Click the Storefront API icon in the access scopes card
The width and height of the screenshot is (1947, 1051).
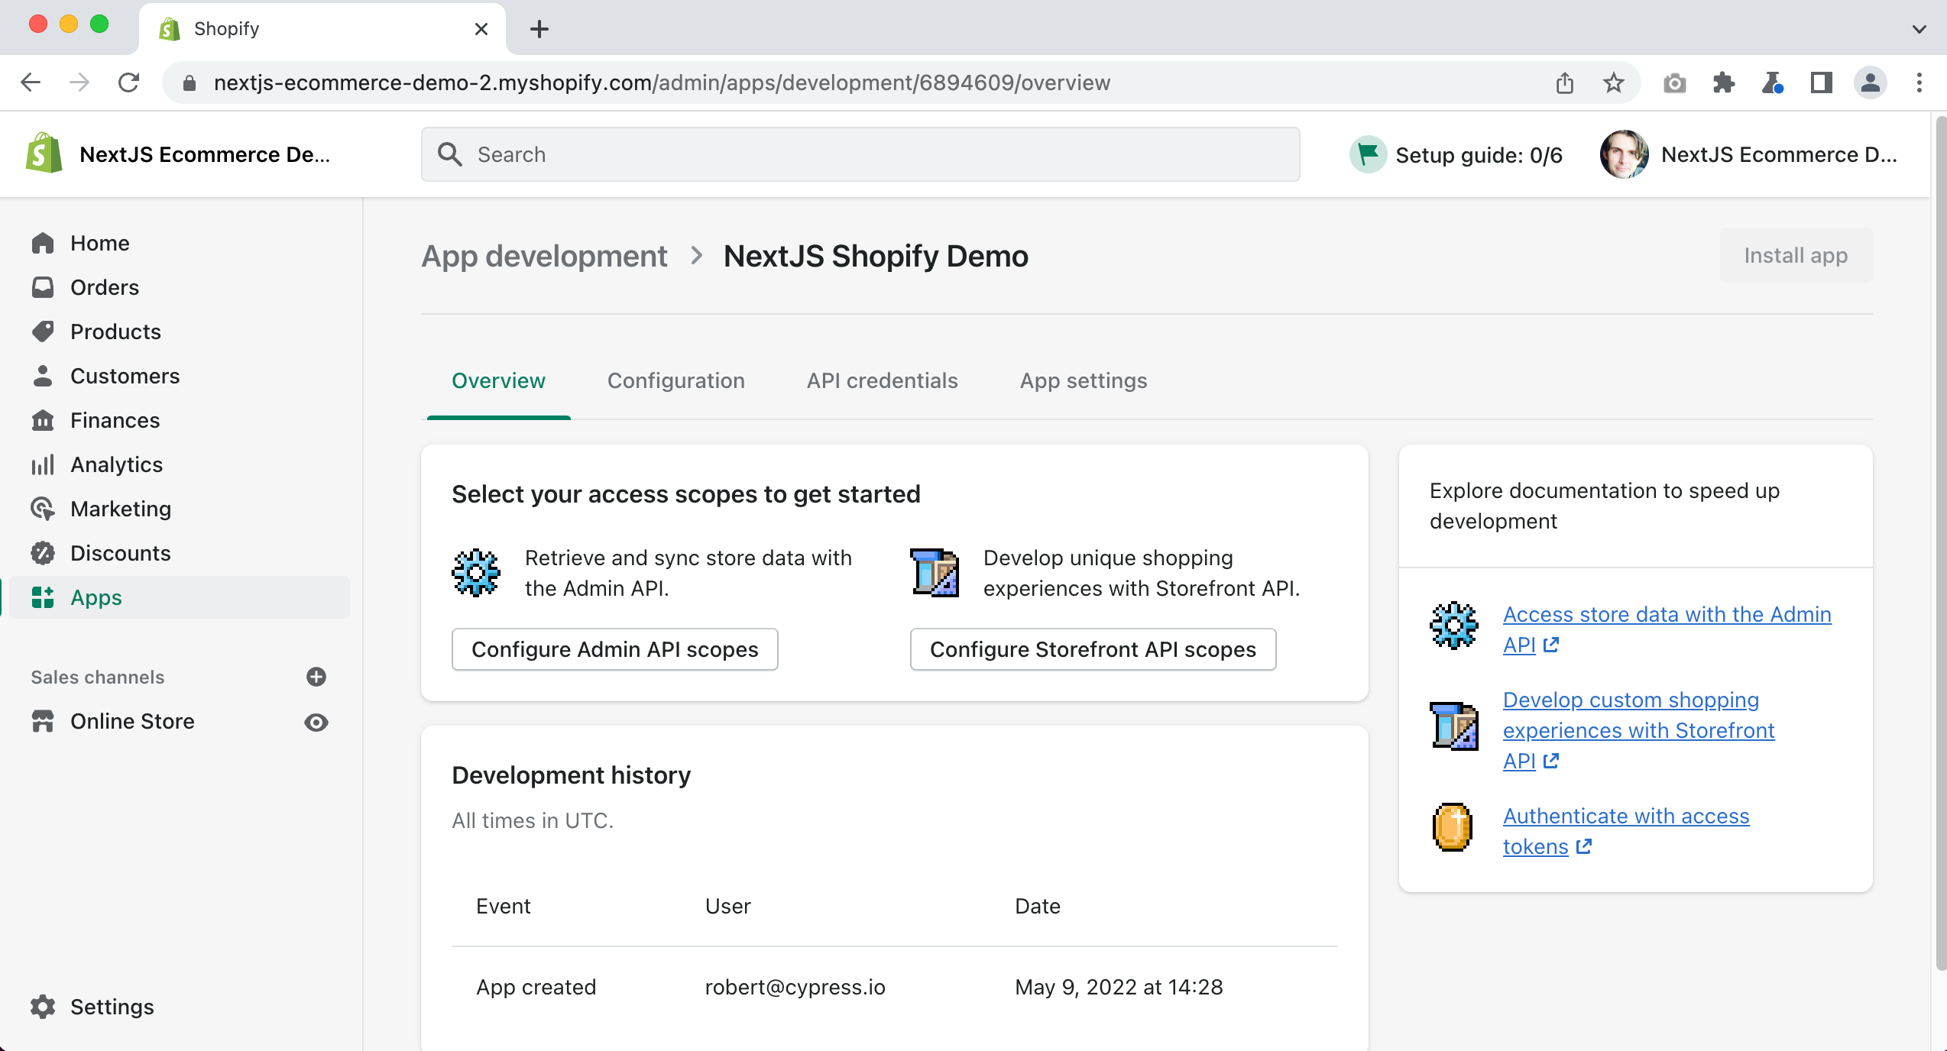click(935, 572)
